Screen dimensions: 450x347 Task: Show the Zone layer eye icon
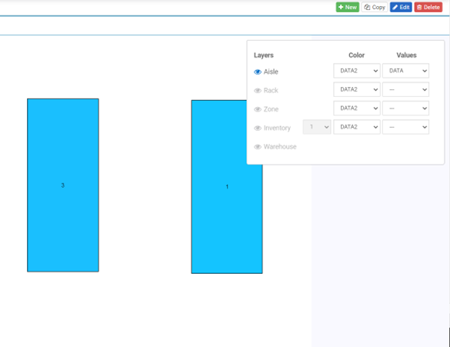pos(258,109)
